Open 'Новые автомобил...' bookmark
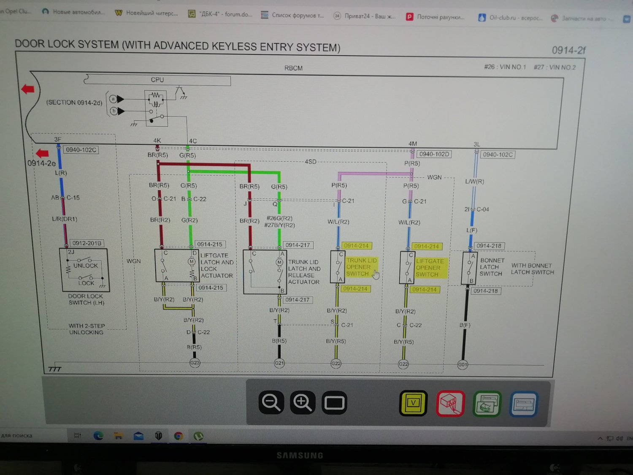 pos(74,12)
